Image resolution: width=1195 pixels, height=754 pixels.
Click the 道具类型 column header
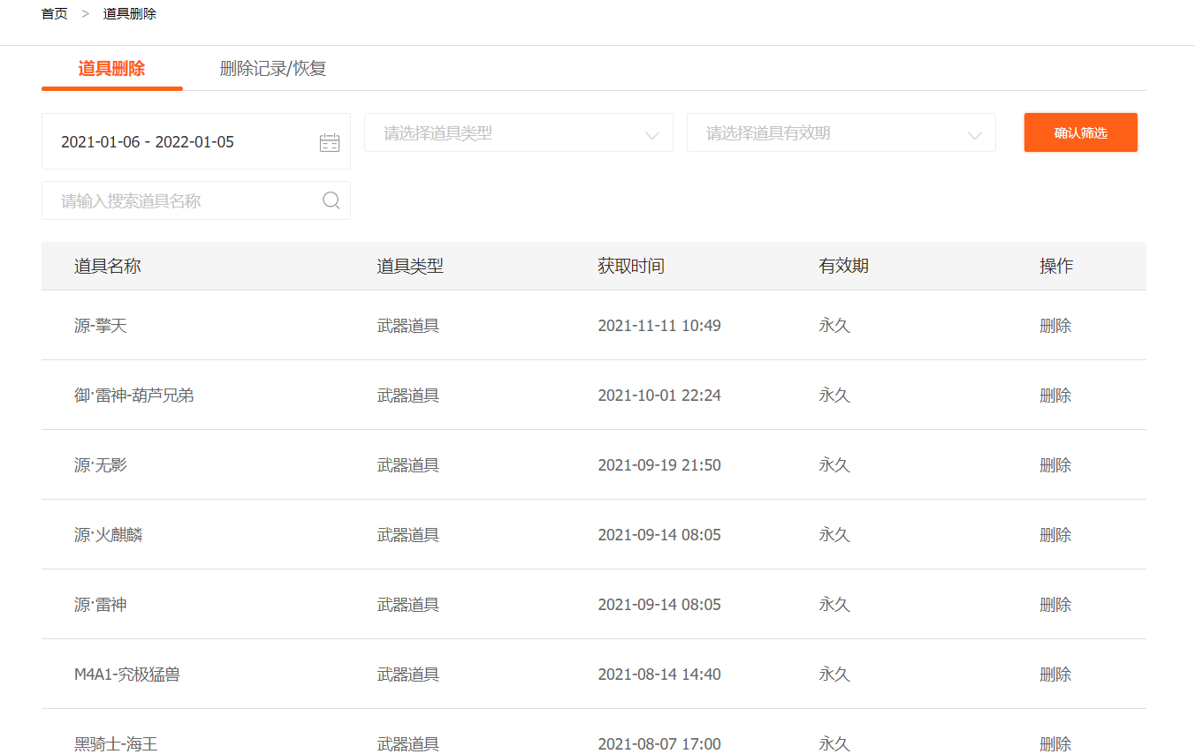[410, 266]
